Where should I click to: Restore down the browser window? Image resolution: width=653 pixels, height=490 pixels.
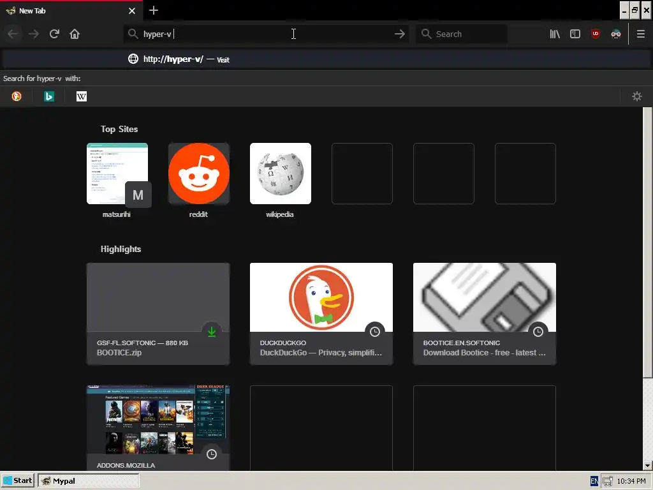coord(635,10)
